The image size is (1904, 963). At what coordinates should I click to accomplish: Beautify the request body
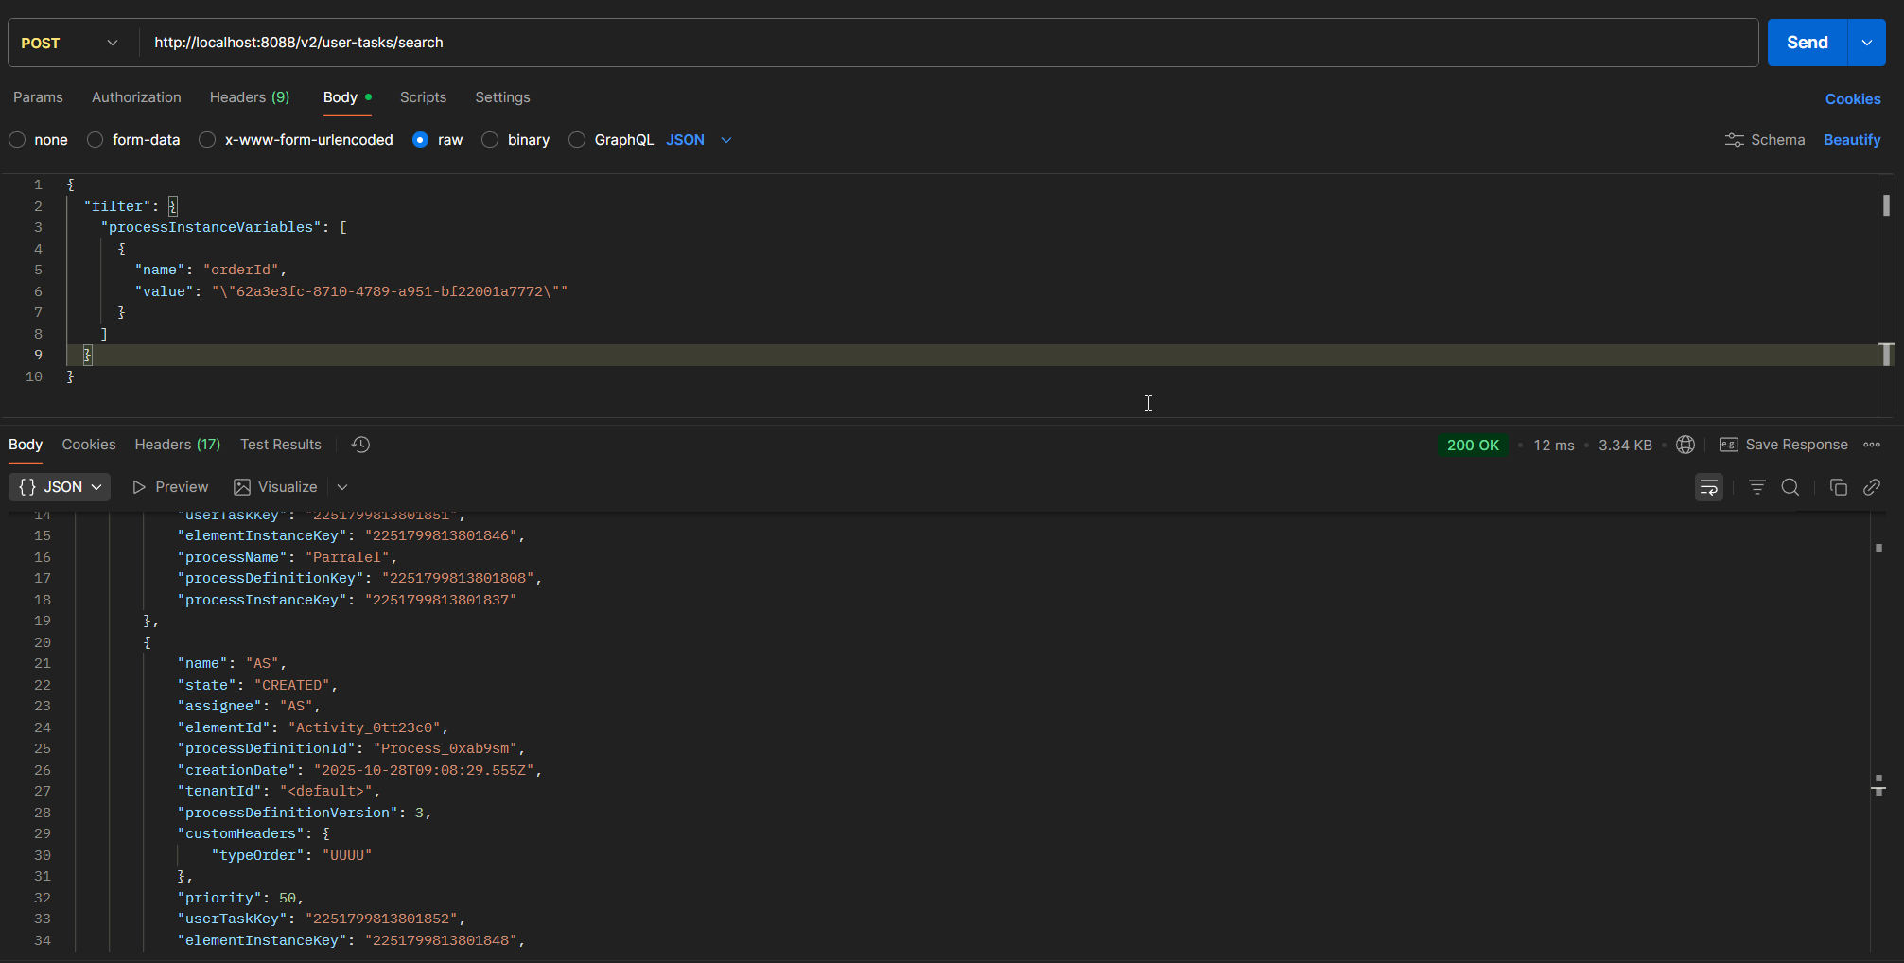tap(1851, 140)
